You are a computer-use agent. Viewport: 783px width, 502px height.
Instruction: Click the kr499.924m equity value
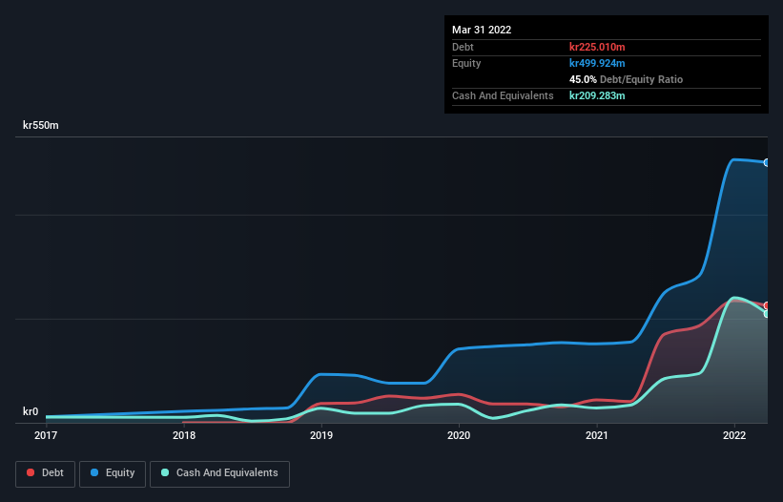click(597, 63)
